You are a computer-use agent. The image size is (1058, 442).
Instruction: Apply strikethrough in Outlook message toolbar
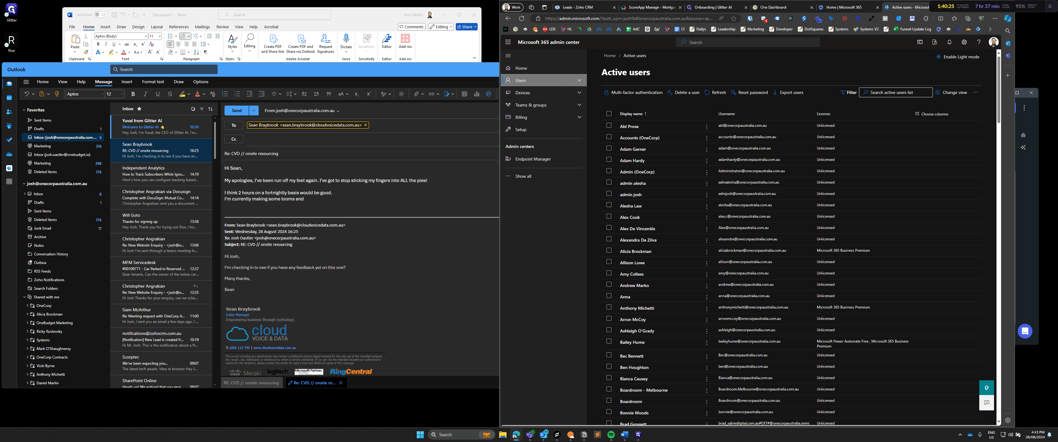point(170,94)
